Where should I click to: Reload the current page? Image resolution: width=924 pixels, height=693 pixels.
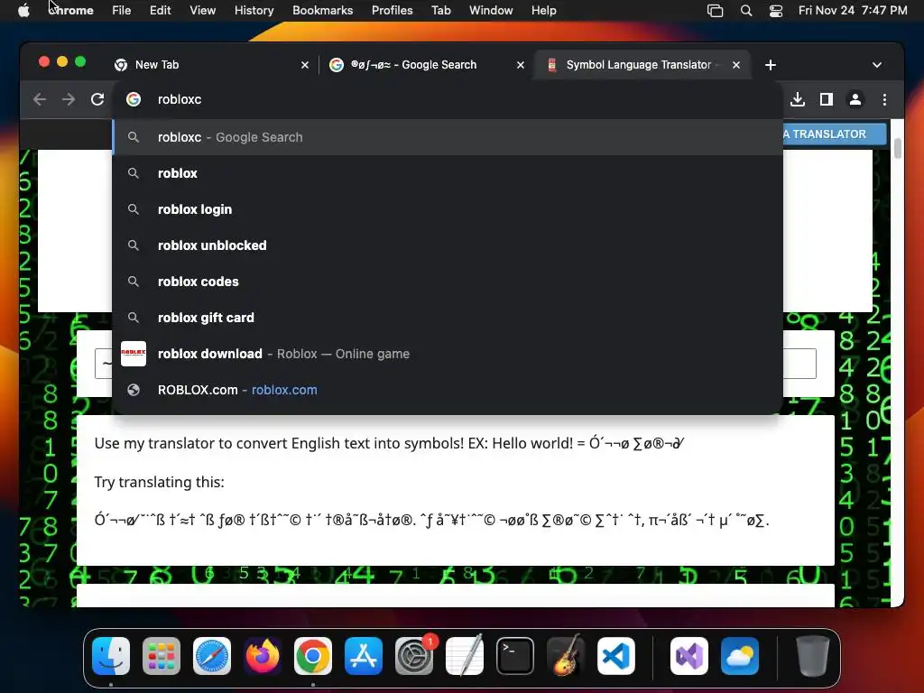tap(97, 99)
